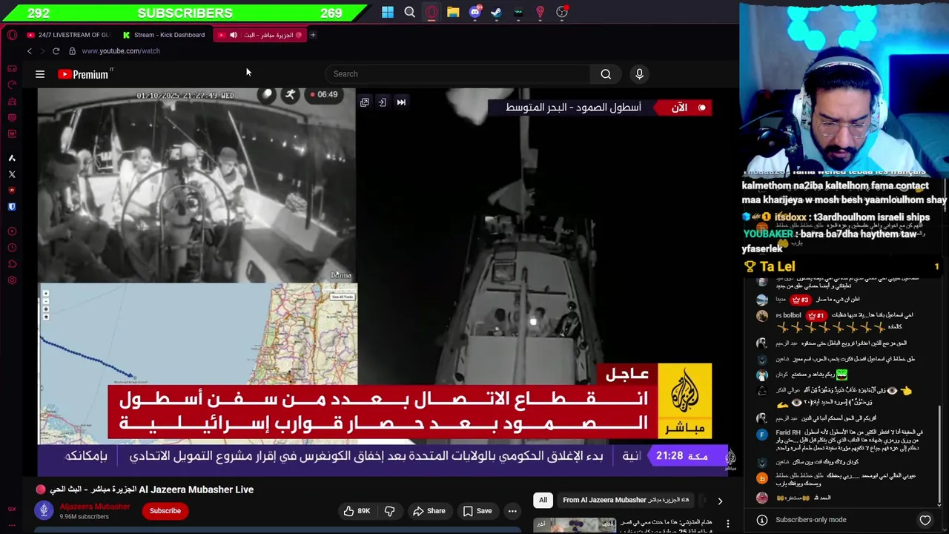
Task: Show next filter chips arrow
Action: point(720,501)
